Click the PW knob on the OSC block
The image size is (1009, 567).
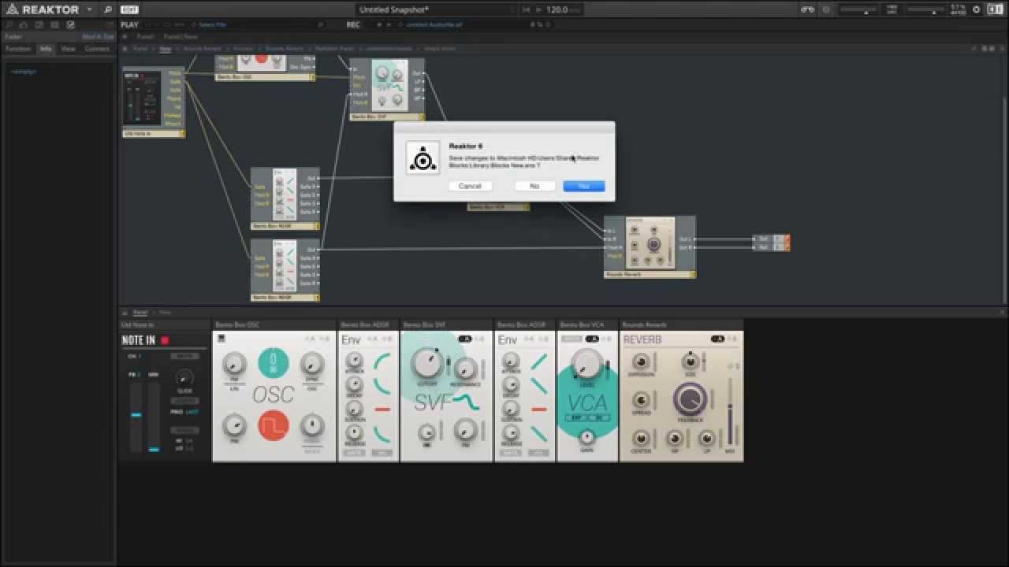pos(234,426)
